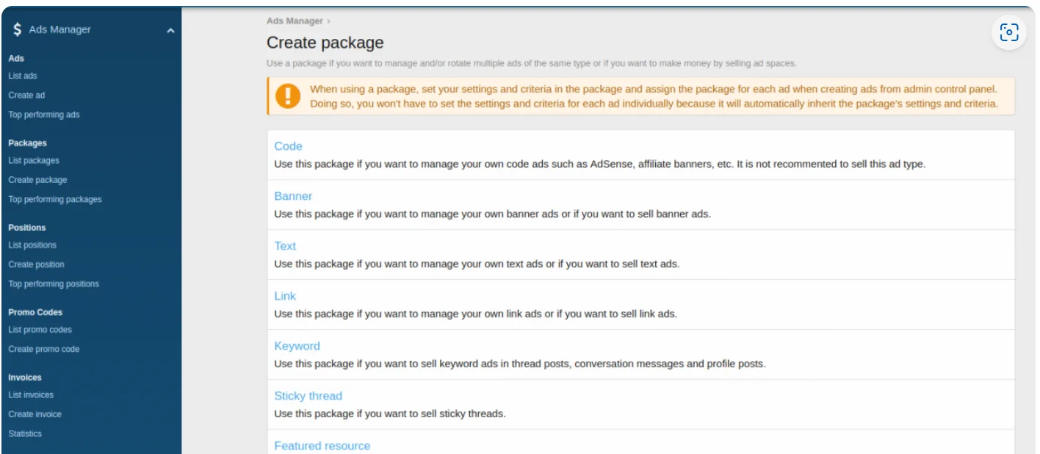
Task: Open the Ads Manager breadcrumb link
Action: pos(295,21)
